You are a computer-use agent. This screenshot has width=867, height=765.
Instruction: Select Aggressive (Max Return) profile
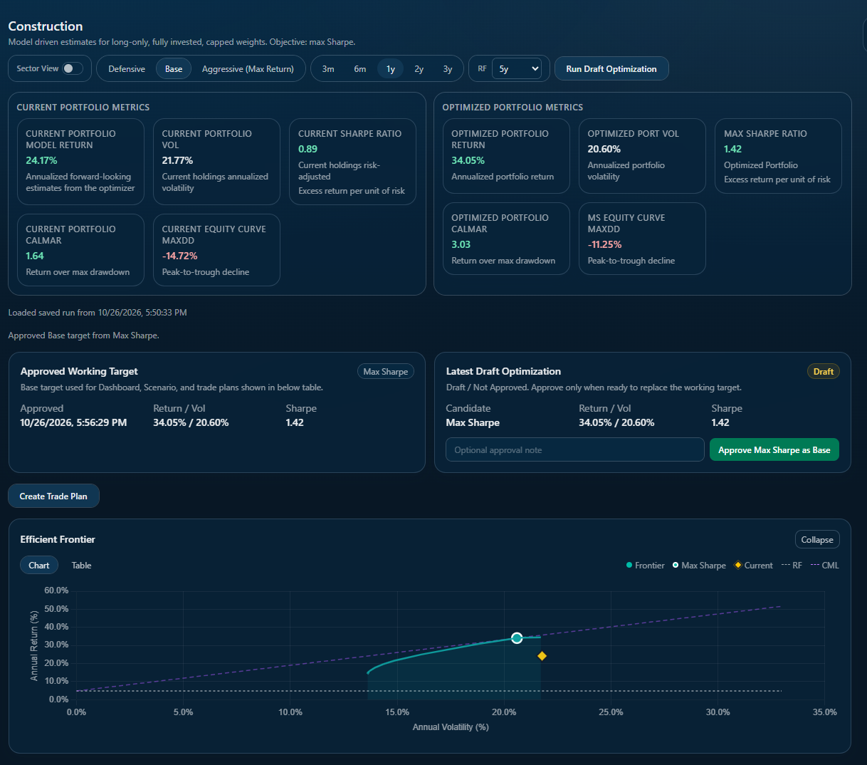[248, 69]
